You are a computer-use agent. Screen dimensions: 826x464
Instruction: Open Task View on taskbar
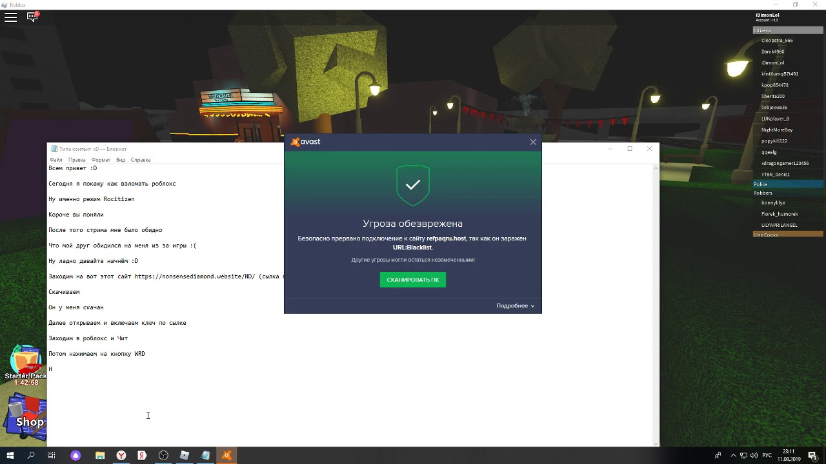[52, 456]
